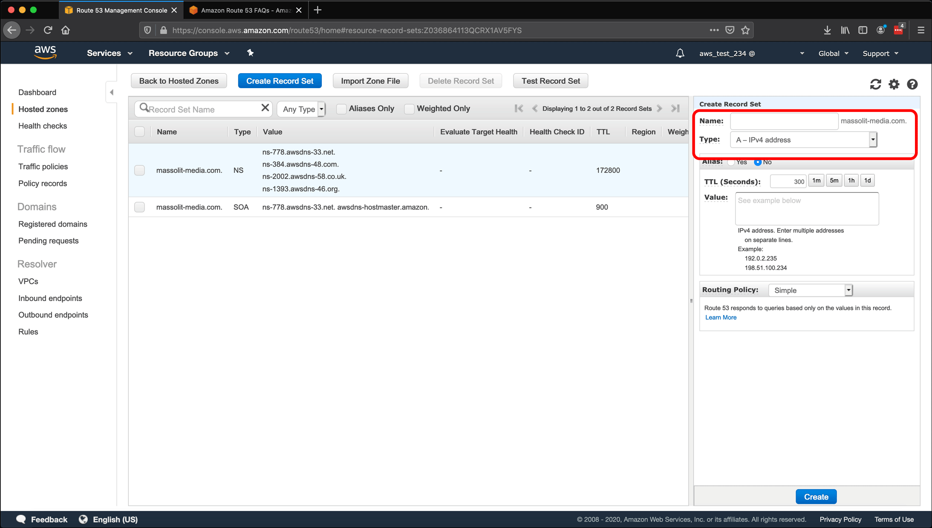Image resolution: width=932 pixels, height=528 pixels.
Task: Click the browser back arrow
Action: click(12, 30)
